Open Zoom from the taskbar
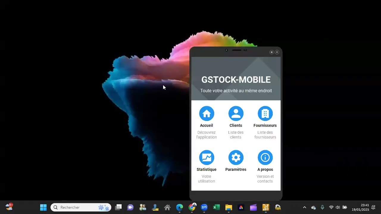 click(204, 207)
